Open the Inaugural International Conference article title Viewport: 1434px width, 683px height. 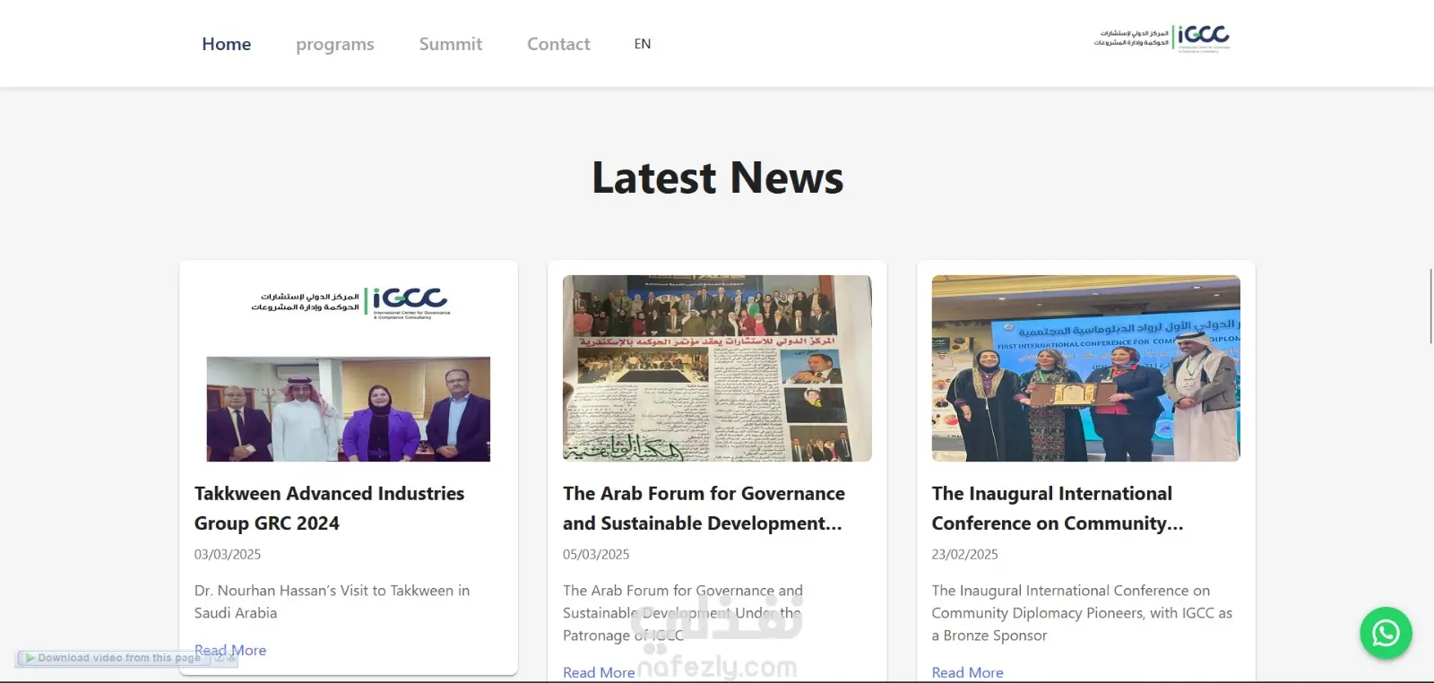click(1058, 508)
